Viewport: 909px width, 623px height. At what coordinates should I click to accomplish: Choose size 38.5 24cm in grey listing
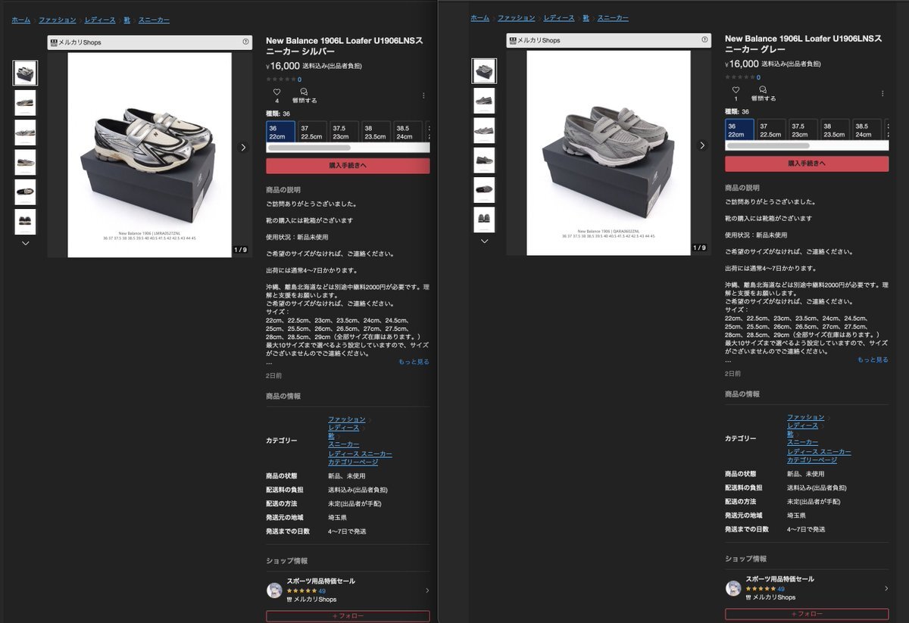click(866, 130)
